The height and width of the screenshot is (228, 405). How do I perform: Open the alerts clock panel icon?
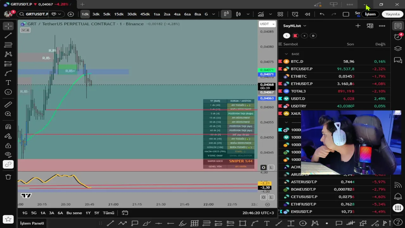pyautogui.click(x=398, y=36)
